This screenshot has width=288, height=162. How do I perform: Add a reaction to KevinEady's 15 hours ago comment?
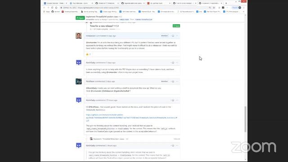[x=172, y=100]
